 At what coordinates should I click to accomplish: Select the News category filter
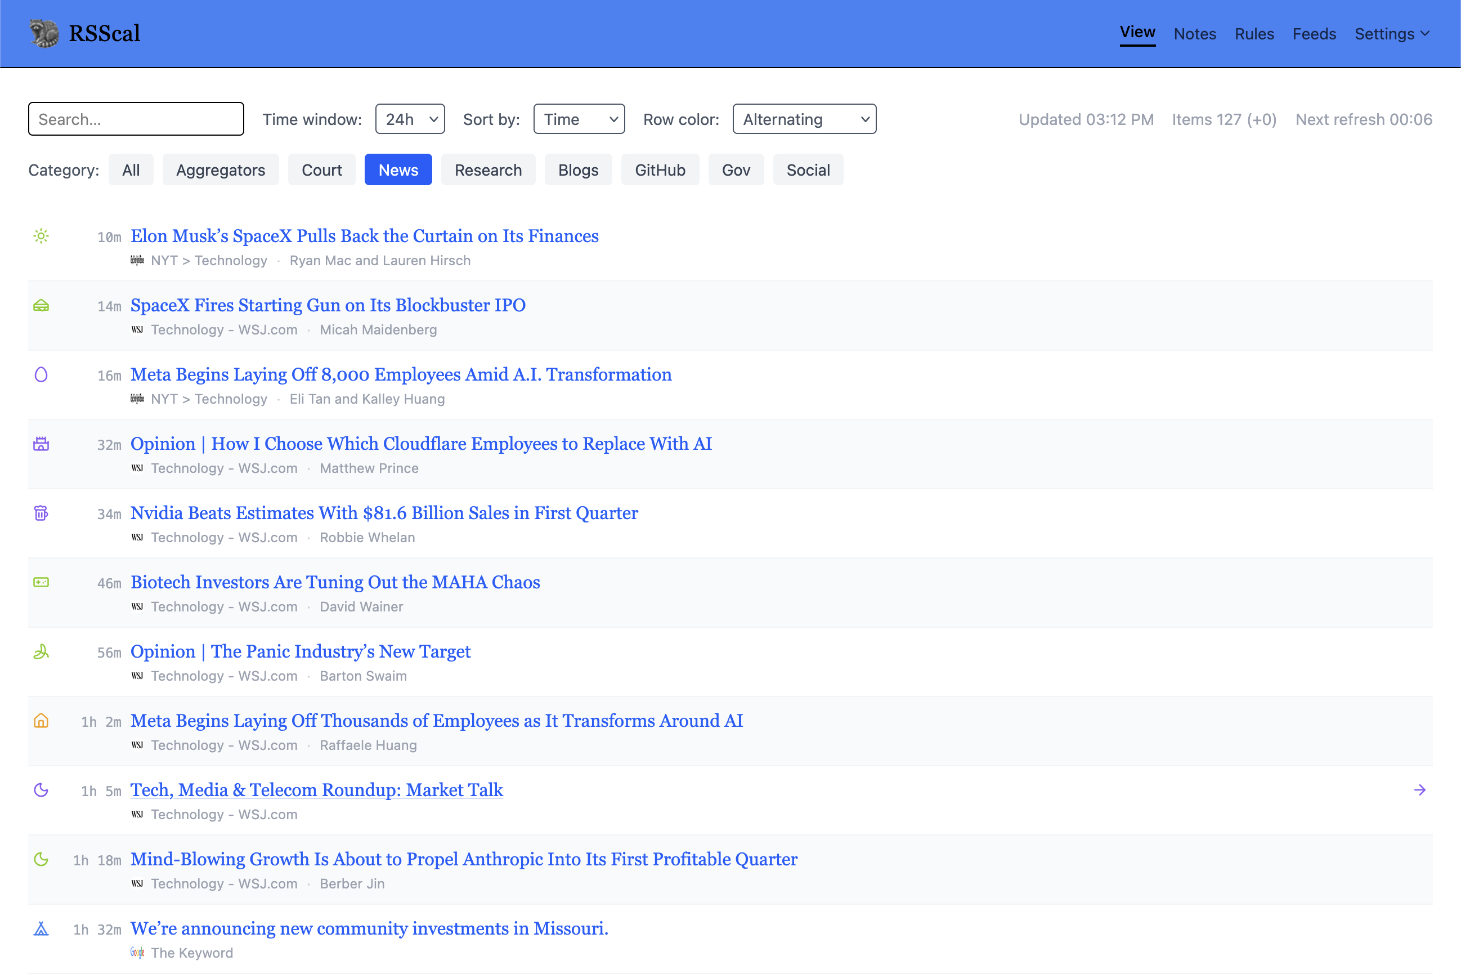[x=398, y=169]
